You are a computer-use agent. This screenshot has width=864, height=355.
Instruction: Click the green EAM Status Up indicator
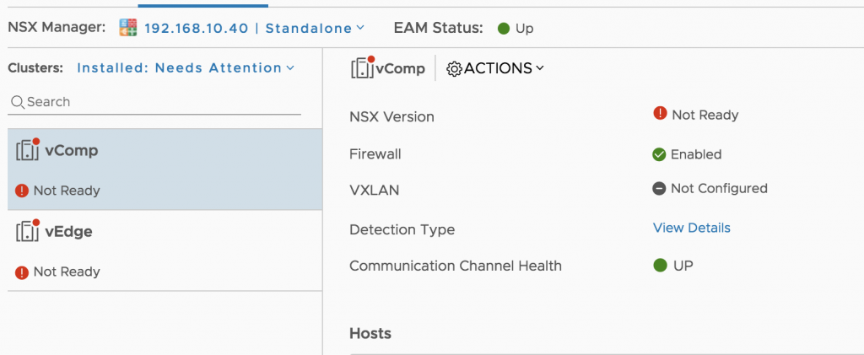pos(504,29)
